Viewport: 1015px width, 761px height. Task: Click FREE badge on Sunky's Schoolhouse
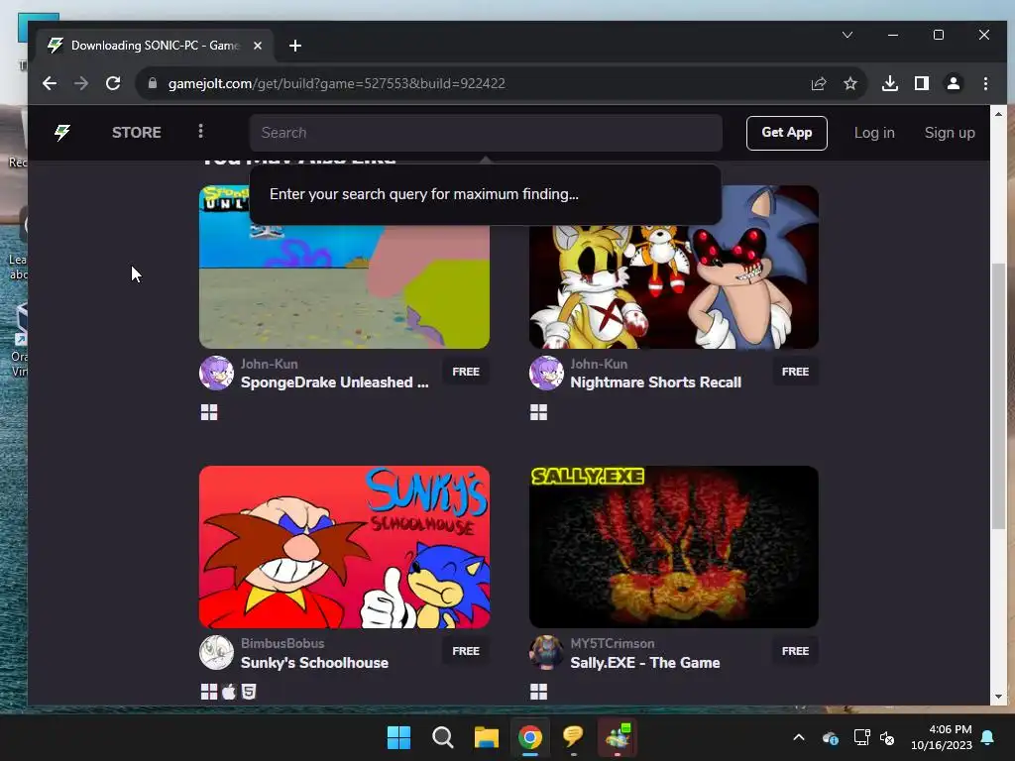pyautogui.click(x=466, y=651)
